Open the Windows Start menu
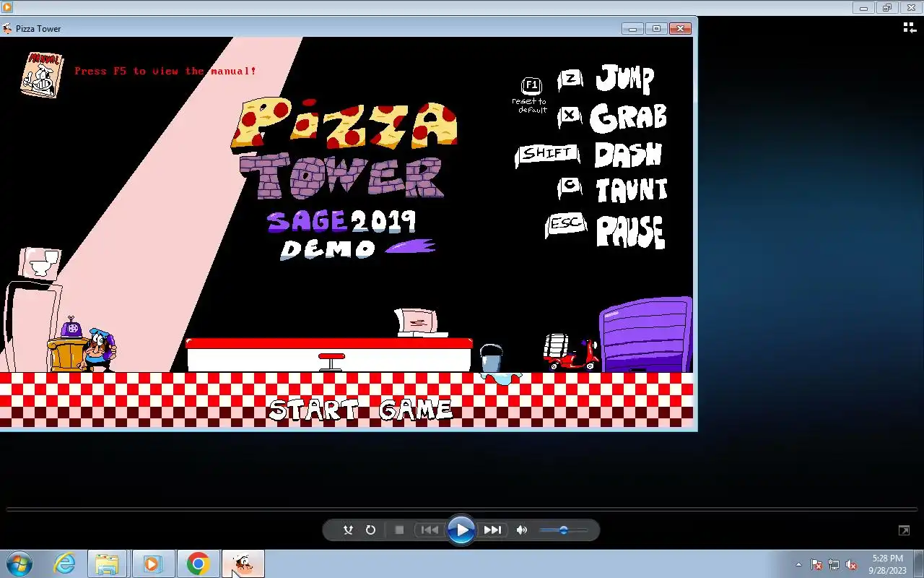This screenshot has height=578, width=924. pyautogui.click(x=19, y=564)
